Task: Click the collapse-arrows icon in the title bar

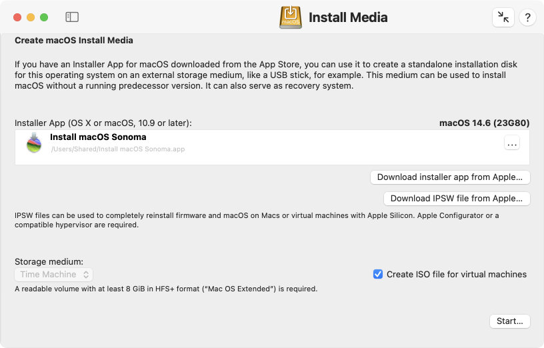Action: coord(503,17)
